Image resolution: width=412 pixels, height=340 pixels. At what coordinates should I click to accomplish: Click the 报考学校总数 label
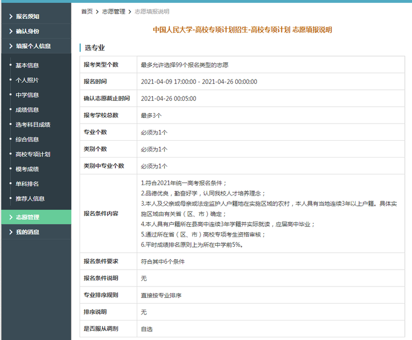101,115
